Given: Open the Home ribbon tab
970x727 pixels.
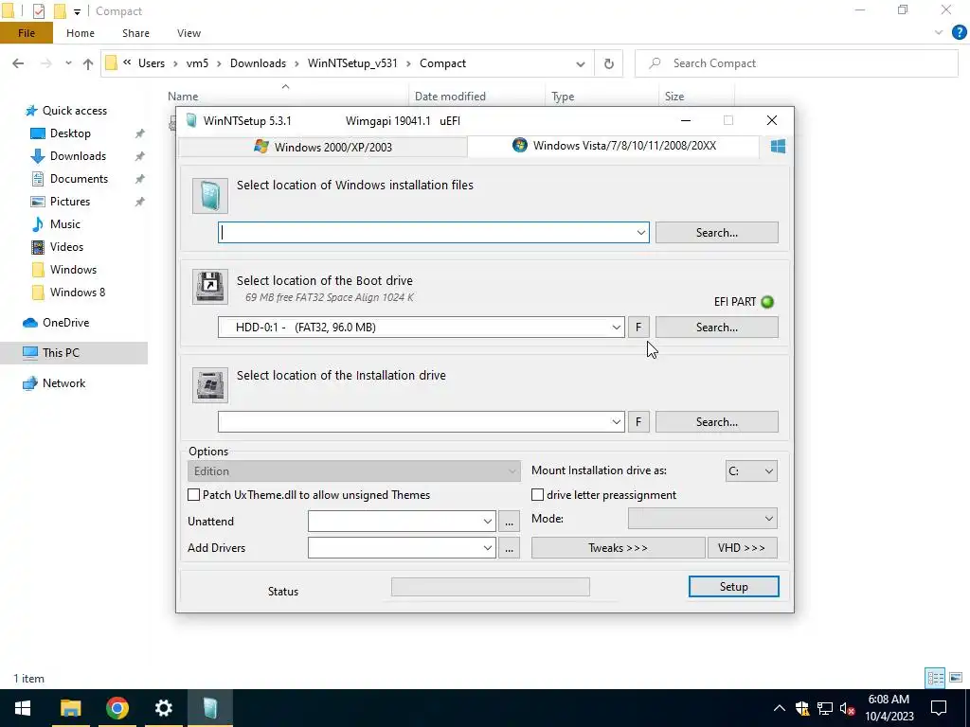Looking at the screenshot, I should tap(81, 33).
